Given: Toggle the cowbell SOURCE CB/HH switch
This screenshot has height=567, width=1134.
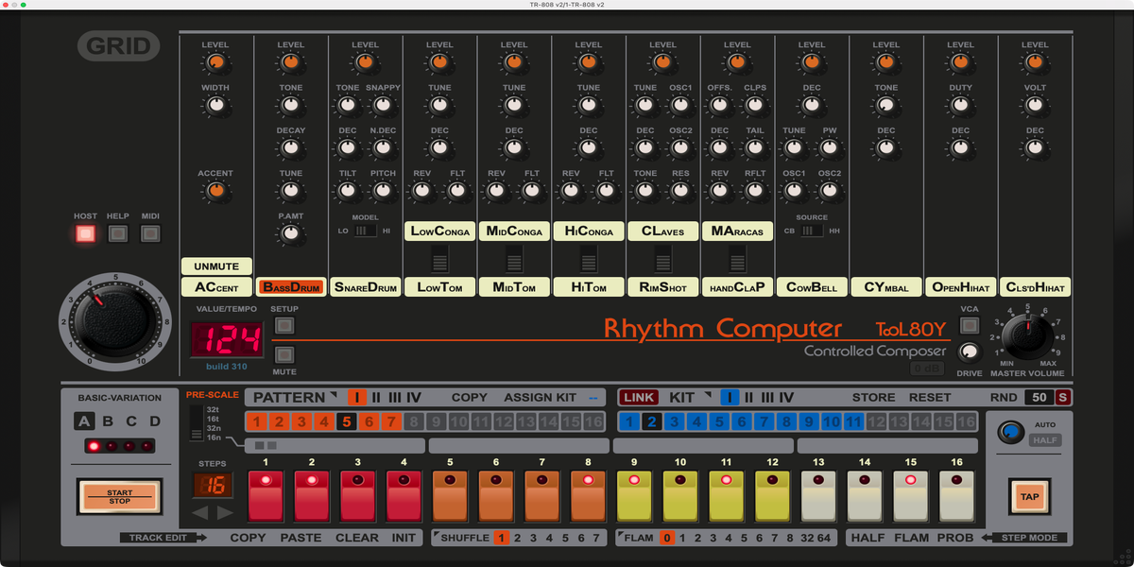Looking at the screenshot, I should click(812, 231).
